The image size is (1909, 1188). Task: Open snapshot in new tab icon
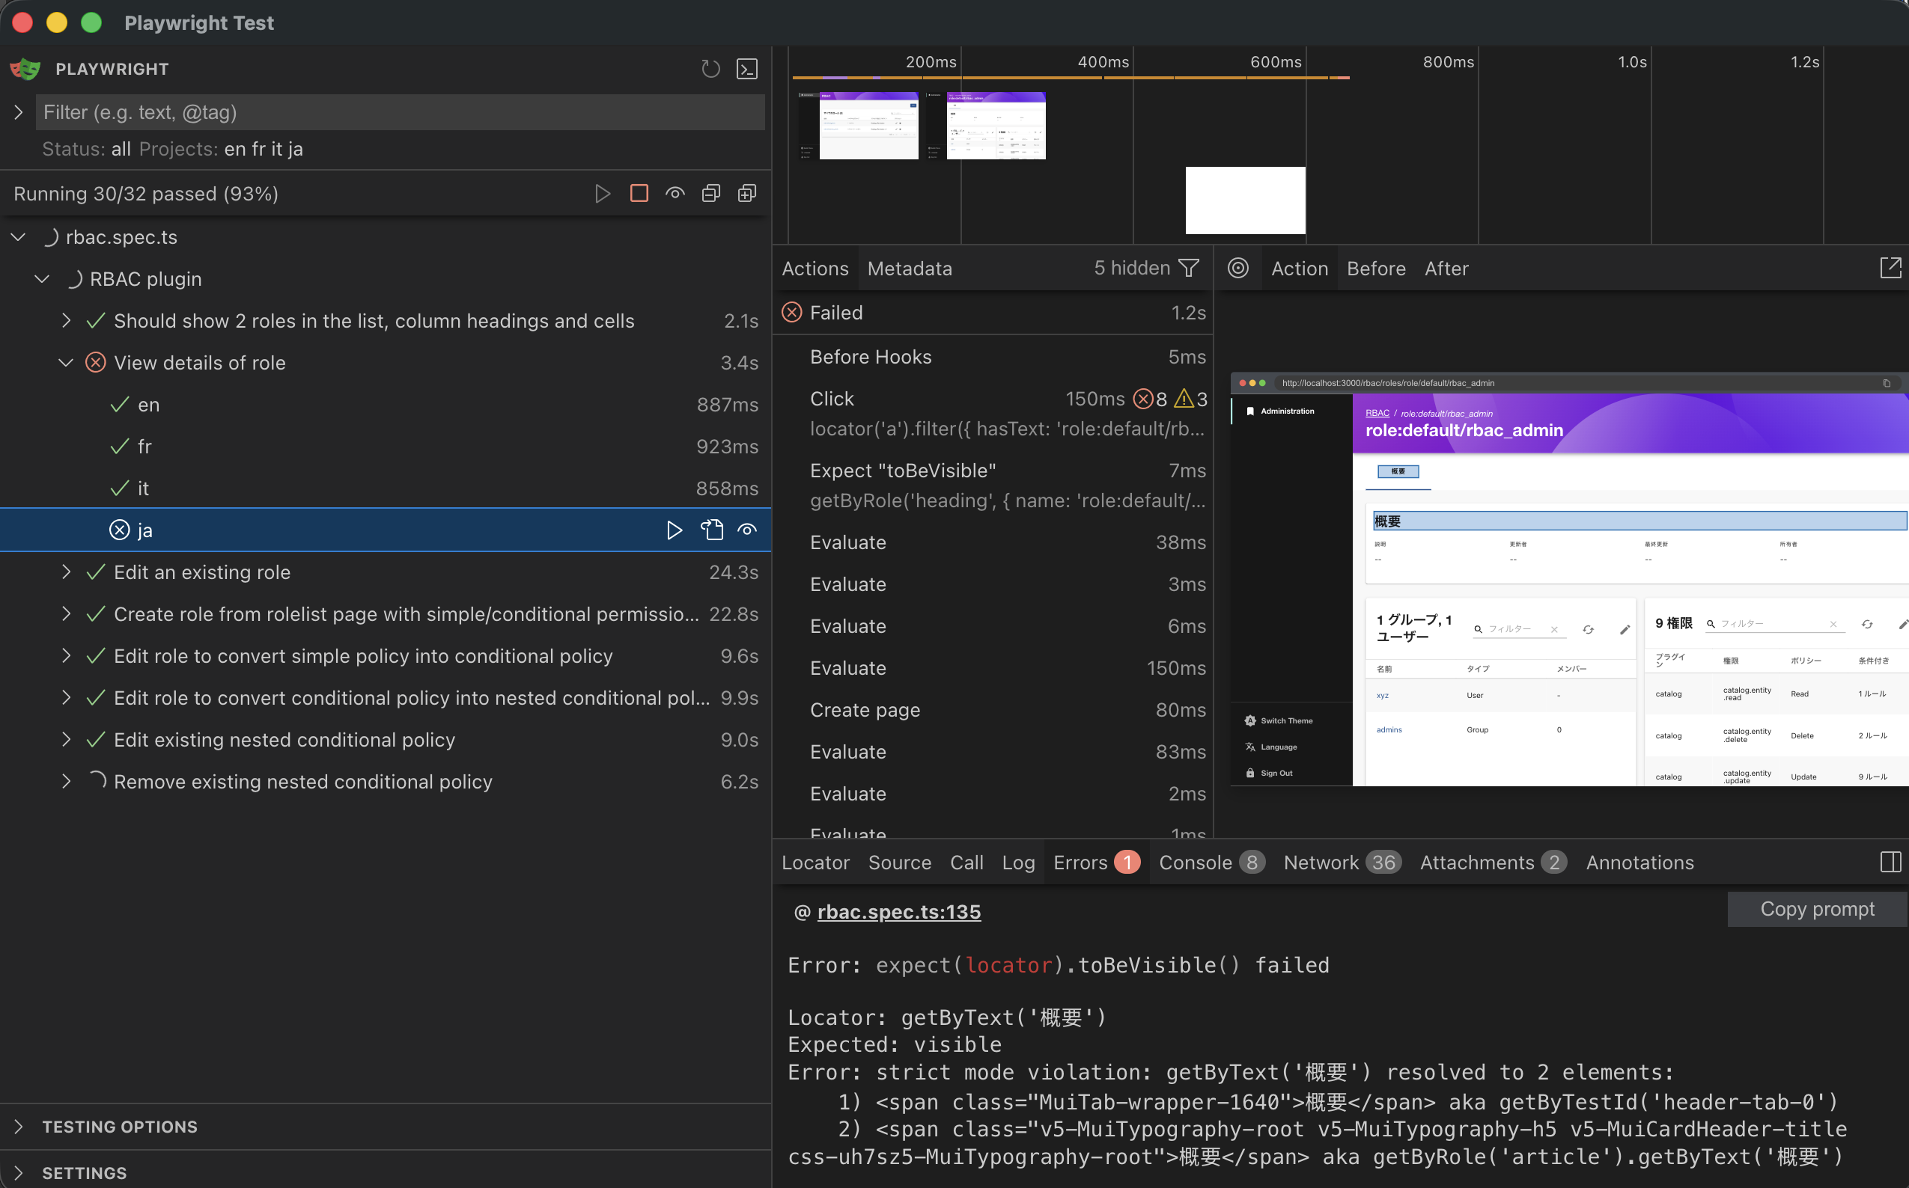tap(1890, 268)
